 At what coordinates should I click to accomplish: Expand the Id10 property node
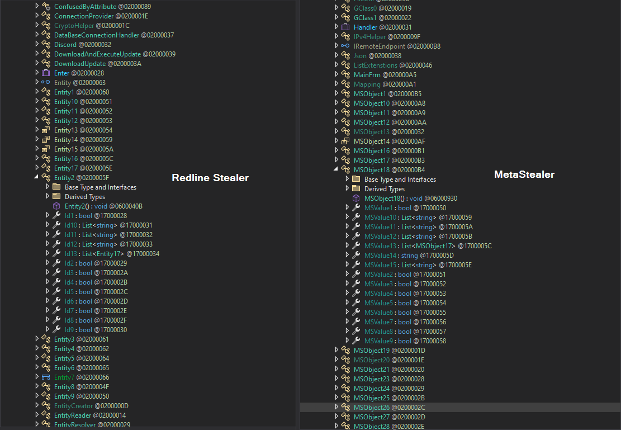[48, 225]
